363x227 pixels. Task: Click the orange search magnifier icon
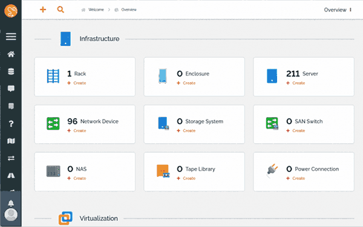[x=60, y=10]
